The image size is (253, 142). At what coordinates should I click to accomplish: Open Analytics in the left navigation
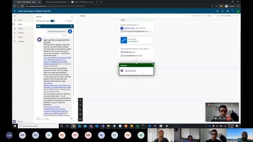pos(21,33)
